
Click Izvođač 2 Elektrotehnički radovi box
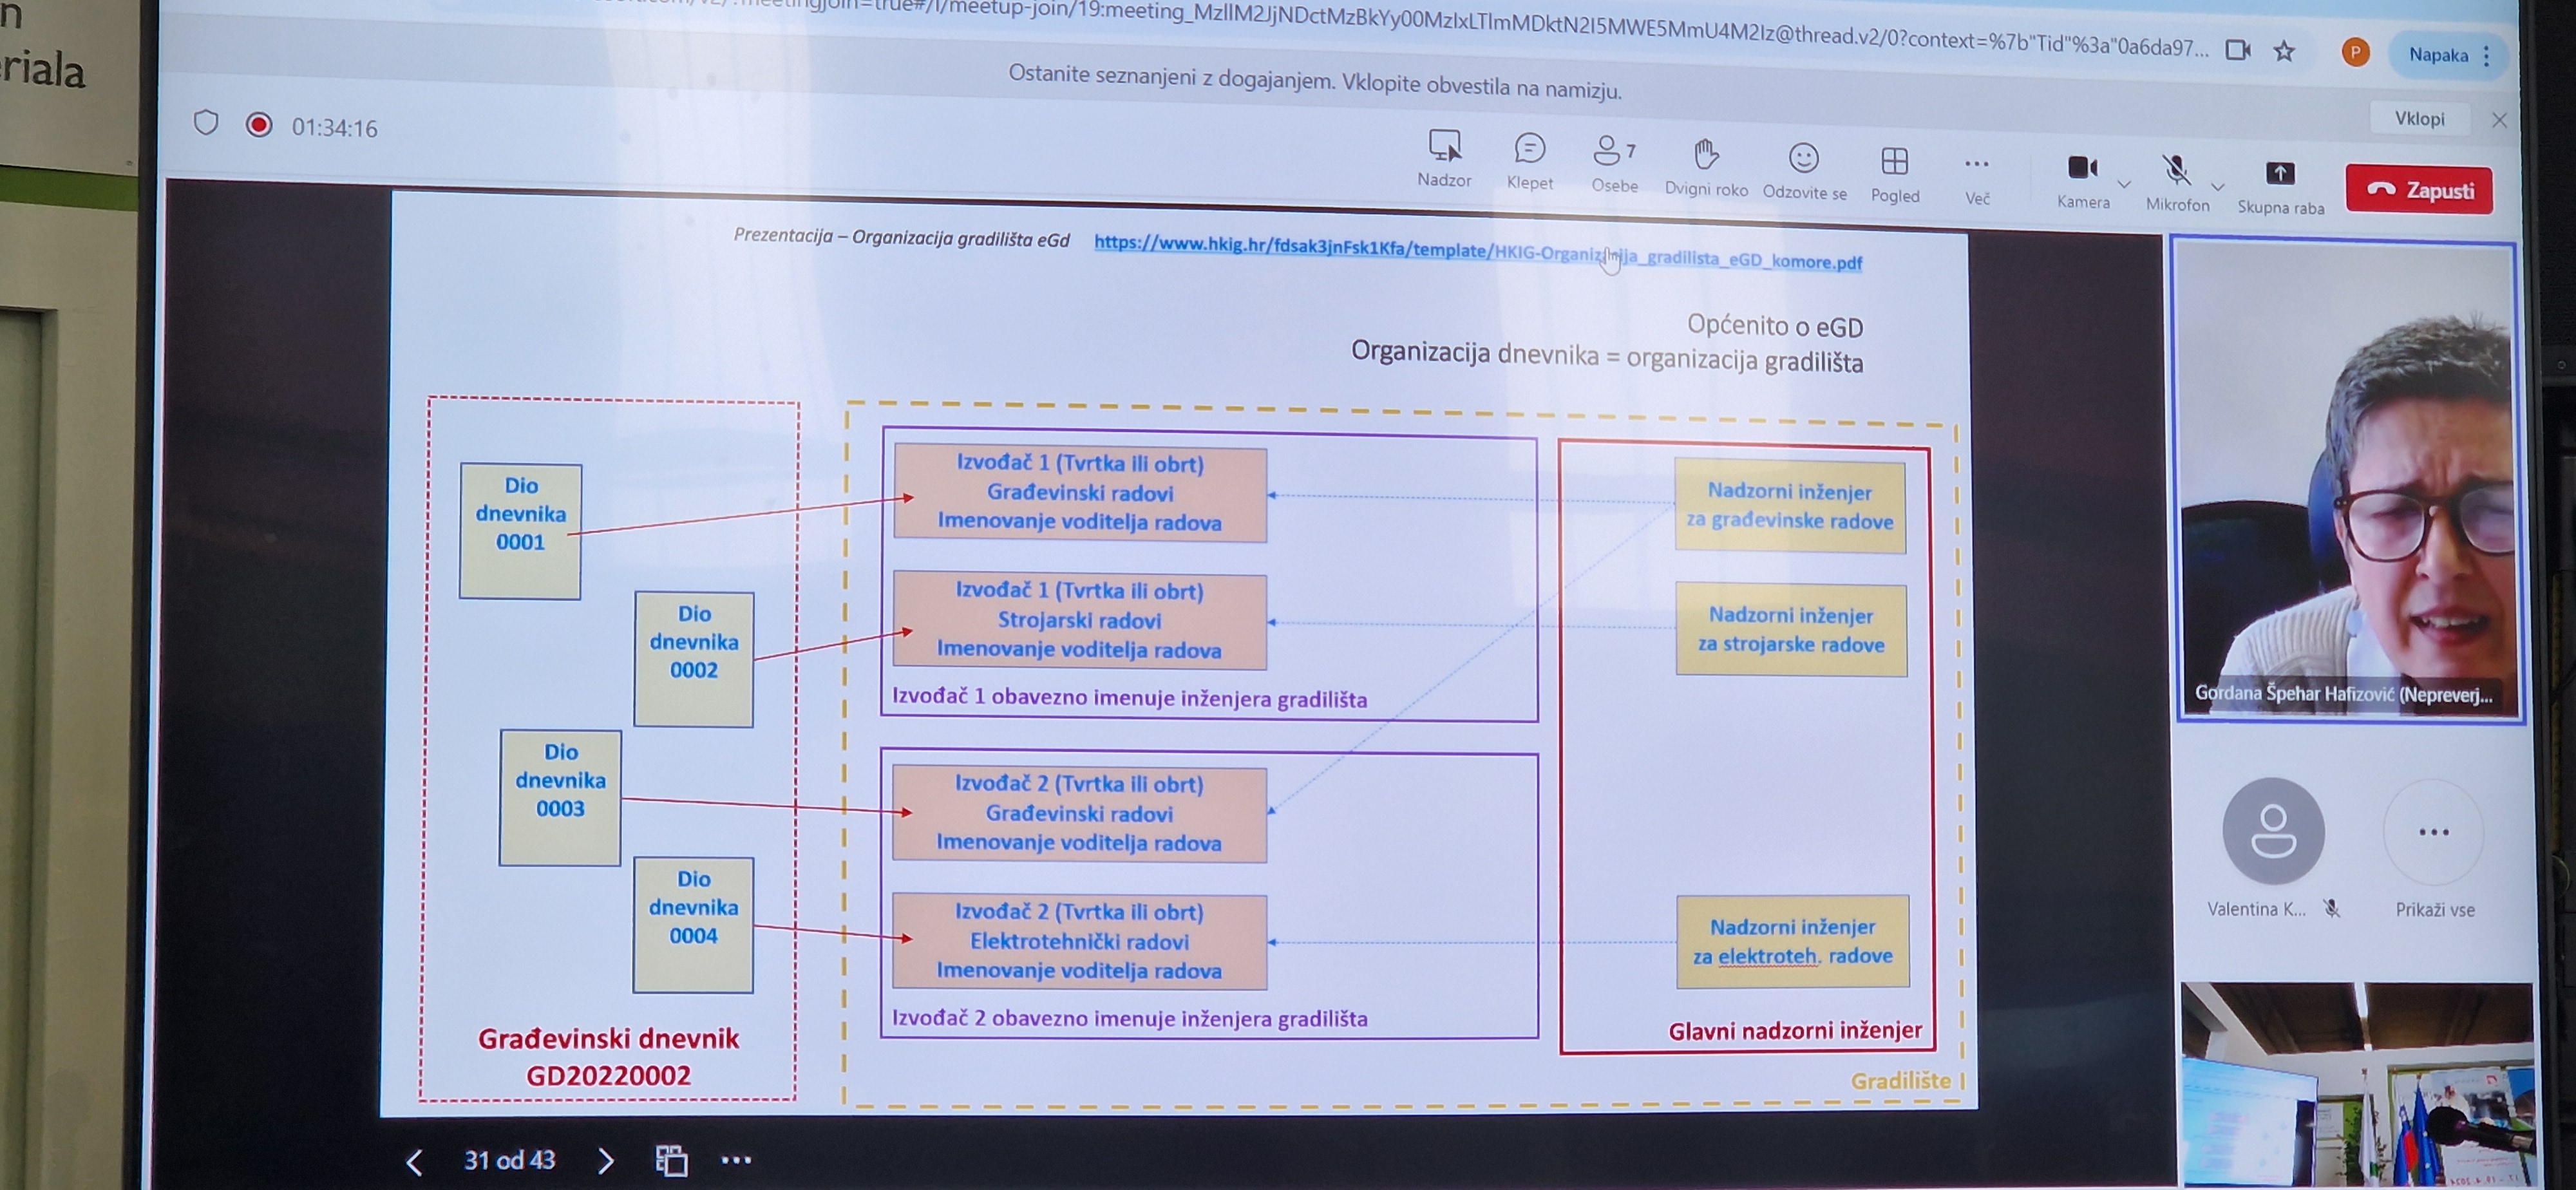pyautogui.click(x=1079, y=942)
